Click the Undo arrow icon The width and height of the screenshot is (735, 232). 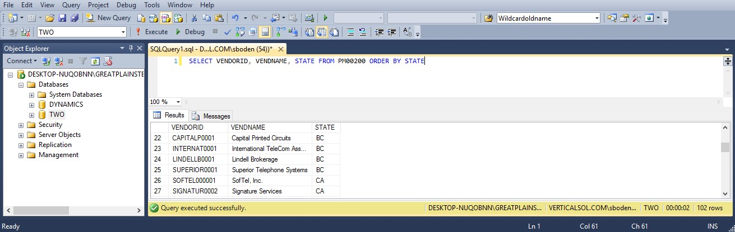pos(235,18)
